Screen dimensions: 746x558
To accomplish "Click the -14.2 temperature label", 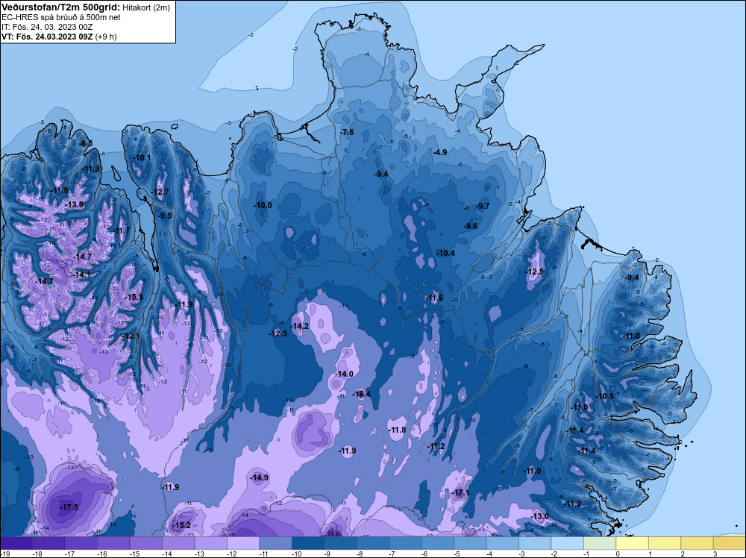I will coord(300,326).
